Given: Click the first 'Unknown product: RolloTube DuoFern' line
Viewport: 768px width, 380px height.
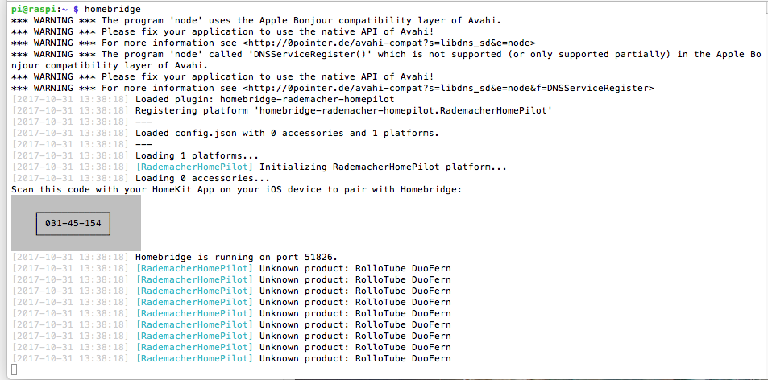Looking at the screenshot, I should coord(355,268).
